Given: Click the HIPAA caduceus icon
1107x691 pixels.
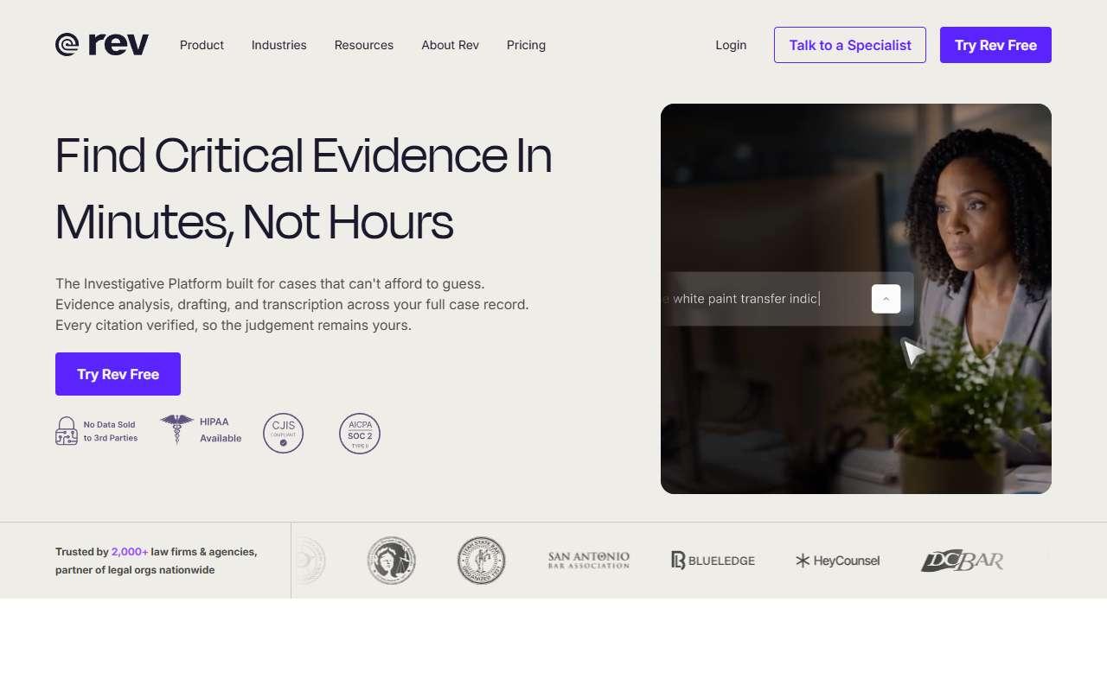Looking at the screenshot, I should coord(177,428).
